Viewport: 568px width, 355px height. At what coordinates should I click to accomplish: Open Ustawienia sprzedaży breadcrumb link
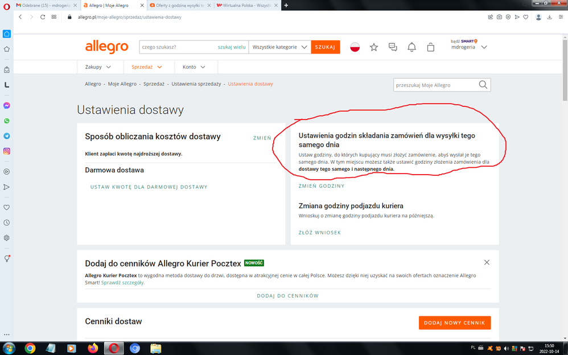196,84
